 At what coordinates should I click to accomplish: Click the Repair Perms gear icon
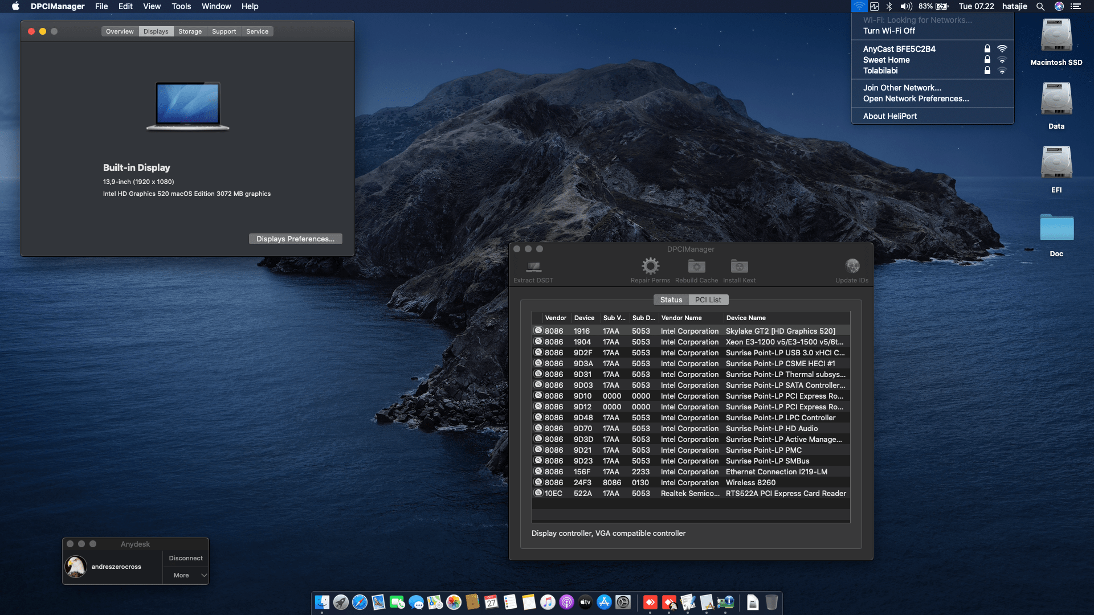coord(650,266)
